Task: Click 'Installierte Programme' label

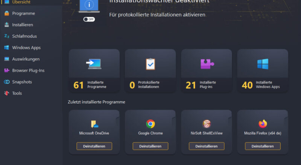Action: pyautogui.click(x=97, y=85)
